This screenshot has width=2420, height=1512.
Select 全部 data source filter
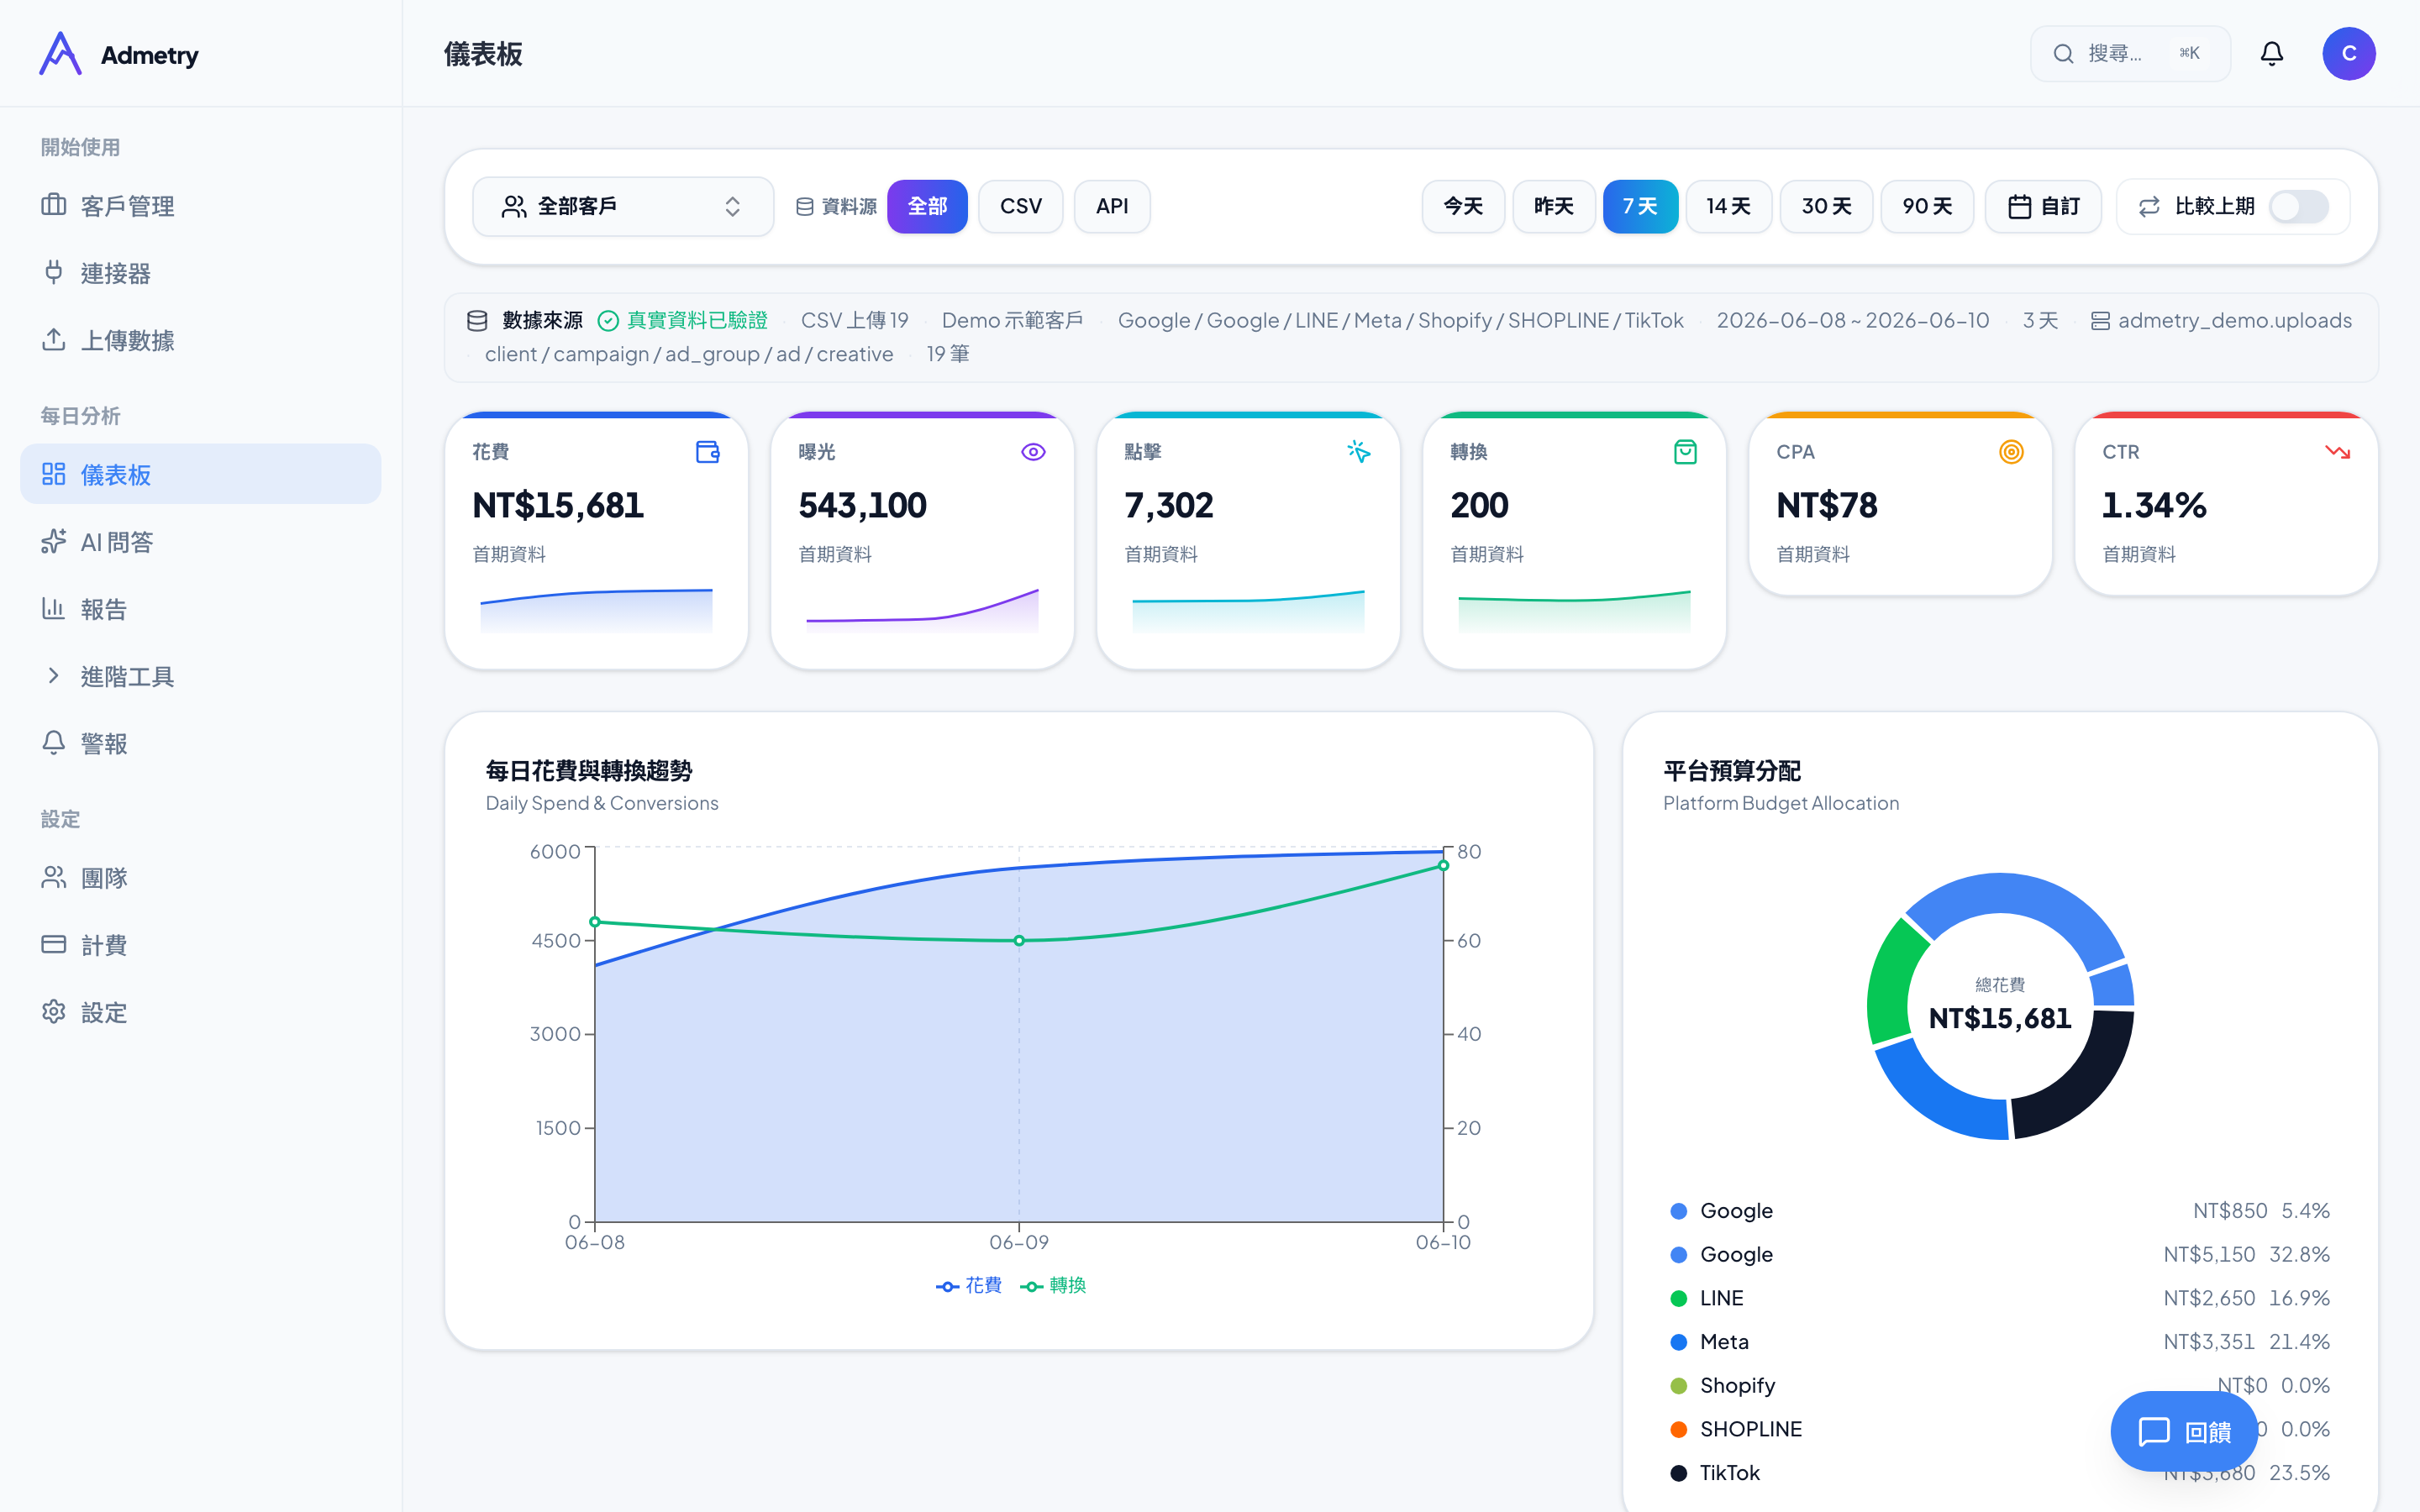(x=927, y=206)
